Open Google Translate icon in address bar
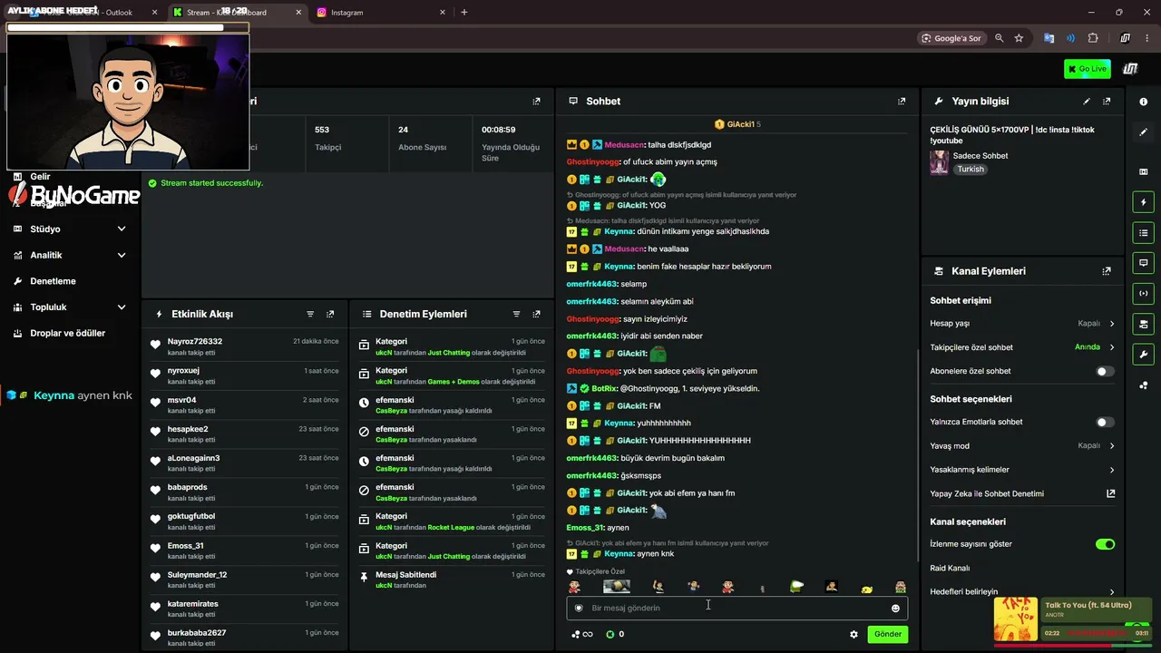This screenshot has width=1161, height=653. tap(1049, 38)
